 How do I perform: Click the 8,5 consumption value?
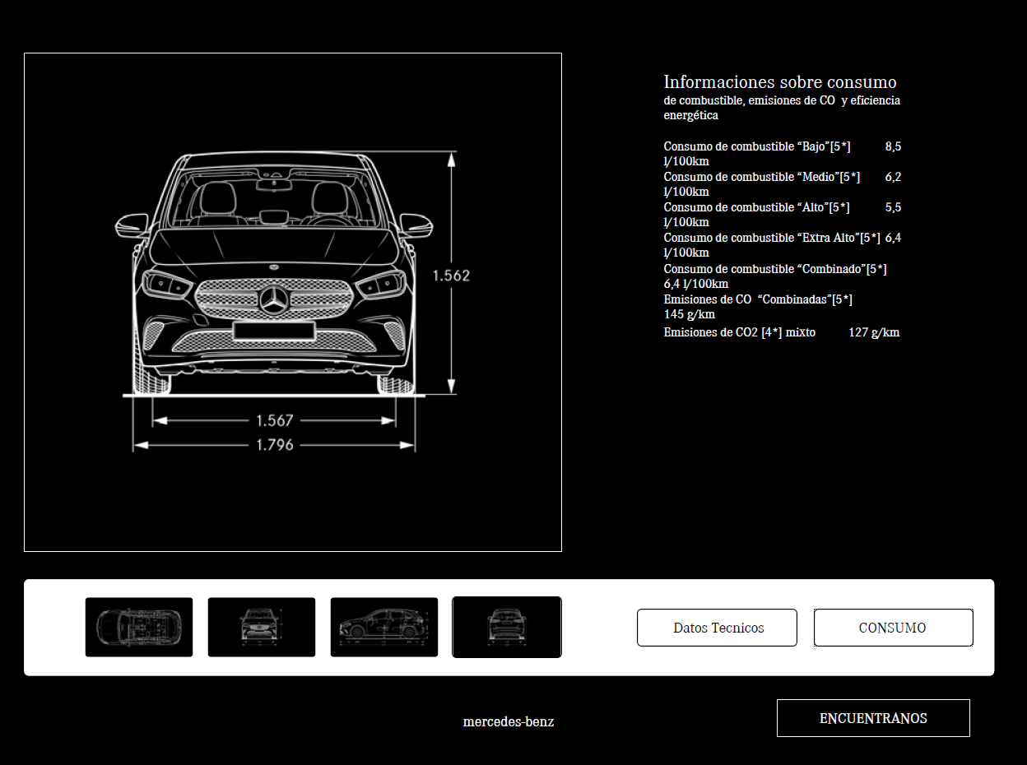pyautogui.click(x=893, y=146)
